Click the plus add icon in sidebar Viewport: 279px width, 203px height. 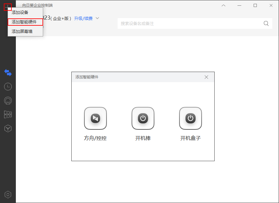(x=8, y=7)
